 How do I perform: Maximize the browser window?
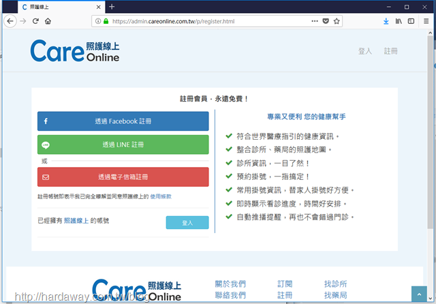click(x=407, y=7)
